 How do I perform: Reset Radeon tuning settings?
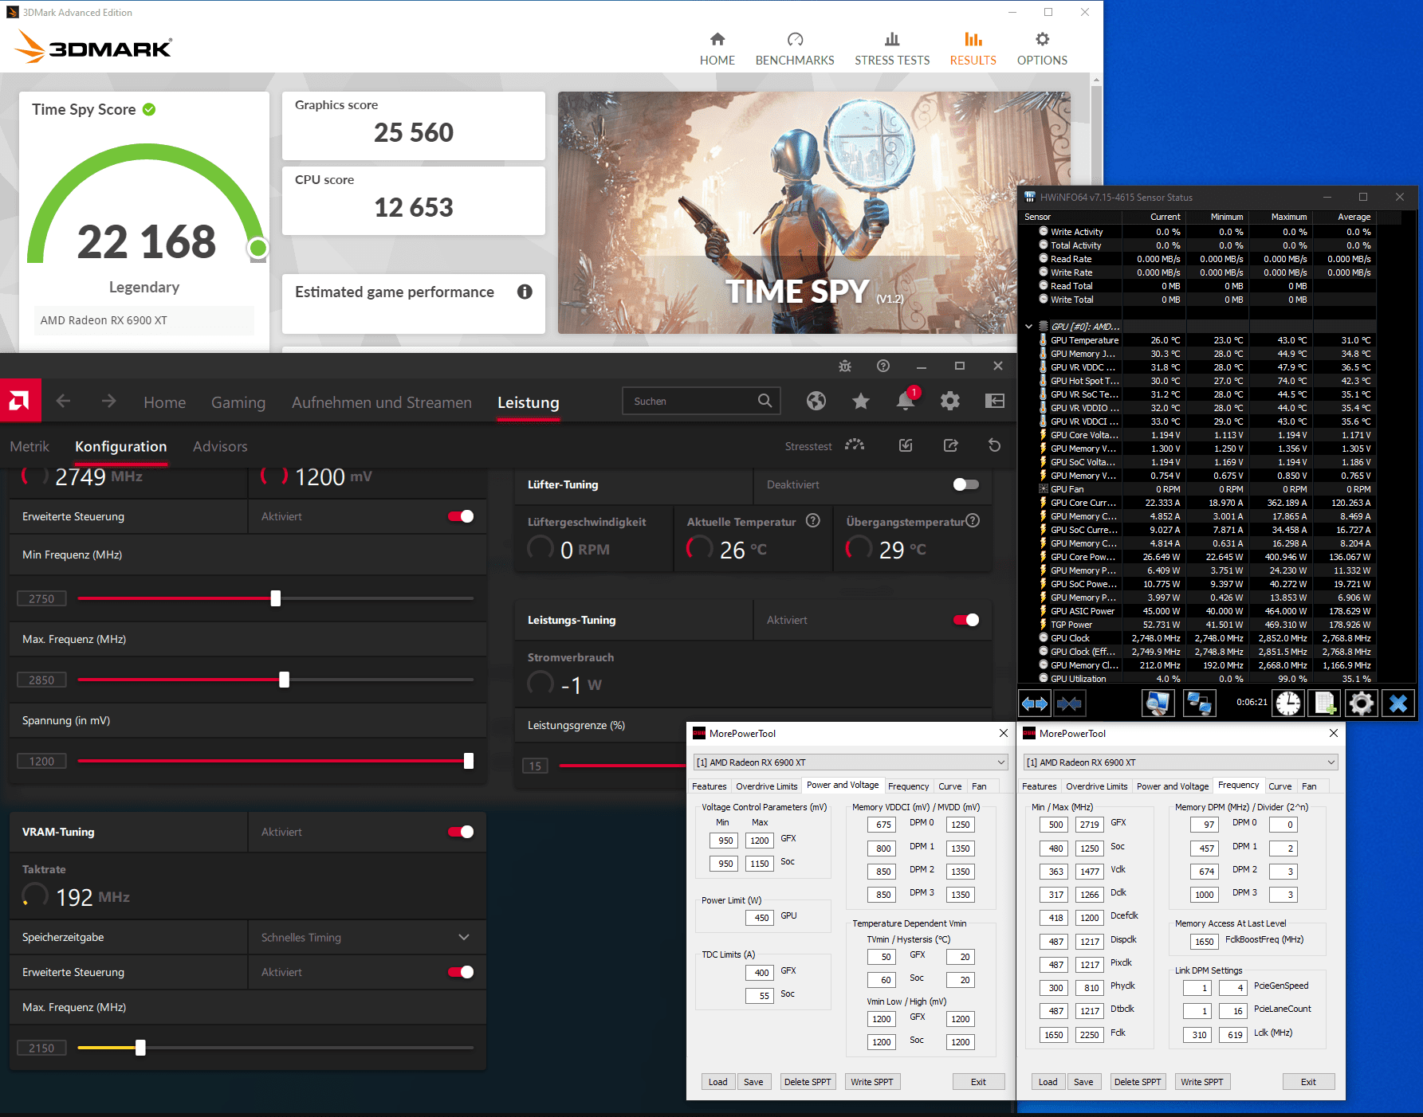[994, 445]
